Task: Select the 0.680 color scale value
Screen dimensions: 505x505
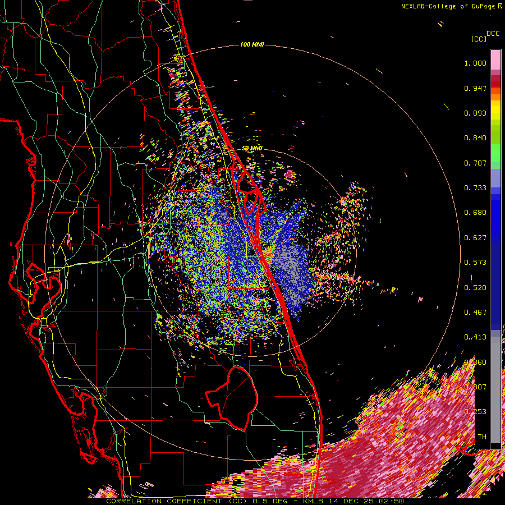Action: tap(475, 213)
